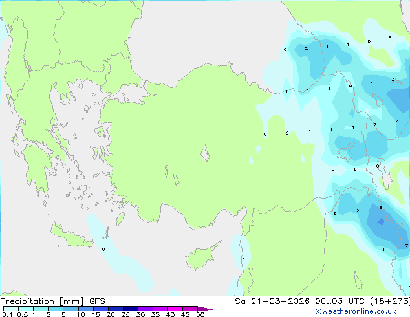This screenshot has width=410, height=317.
Task: Click the legend label '40'
Action: pyautogui.click(x=170, y=314)
